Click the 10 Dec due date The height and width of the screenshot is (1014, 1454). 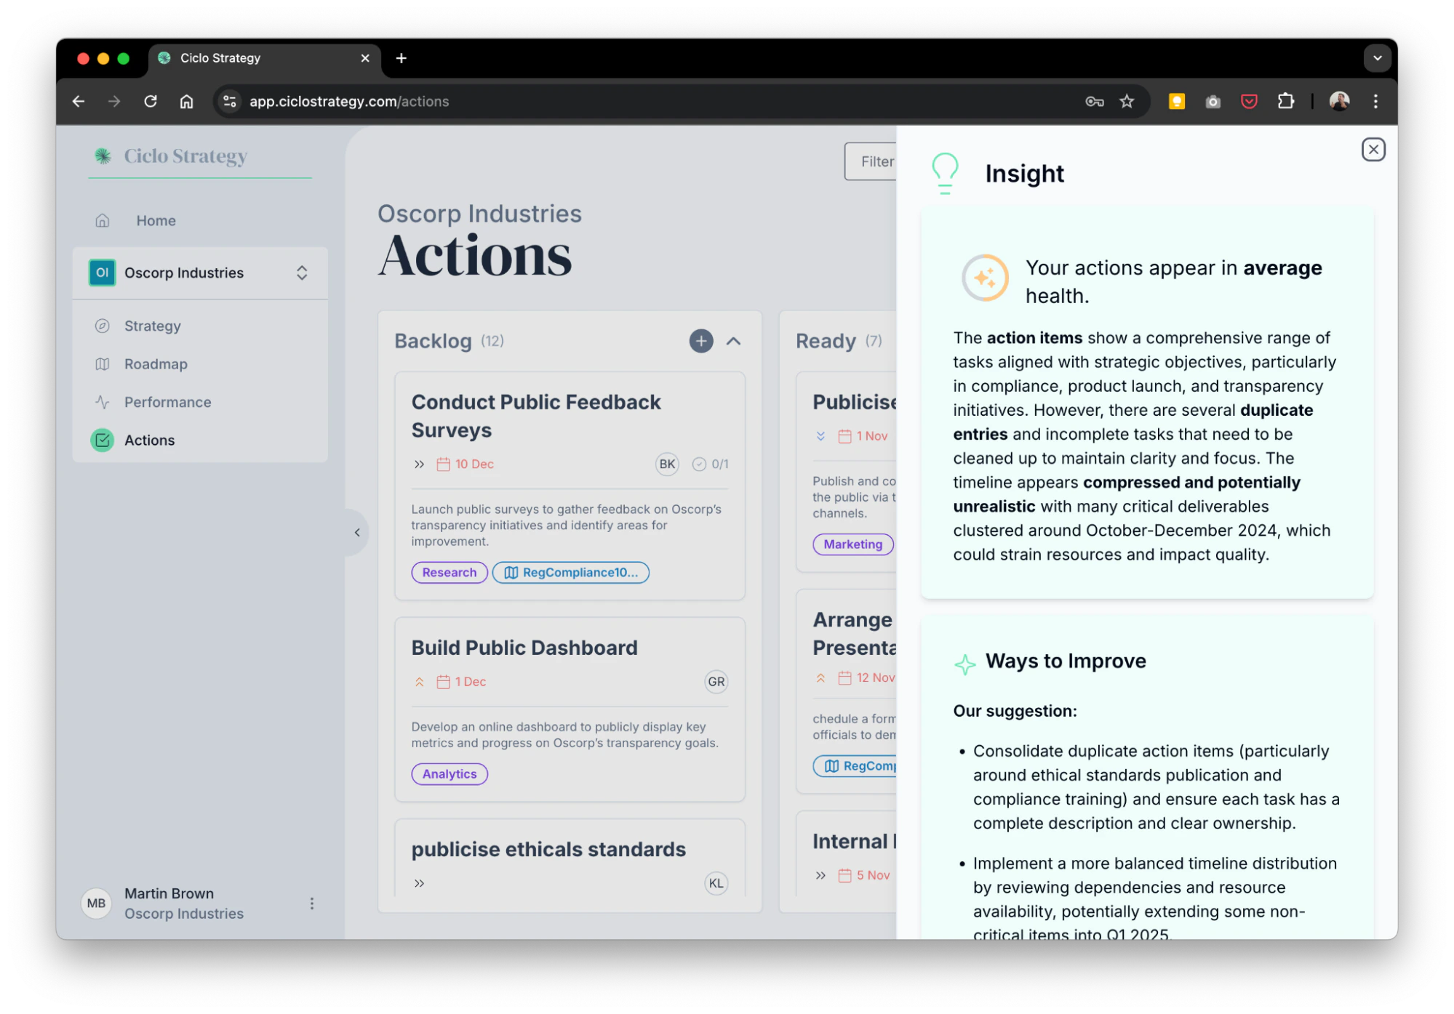[466, 464]
